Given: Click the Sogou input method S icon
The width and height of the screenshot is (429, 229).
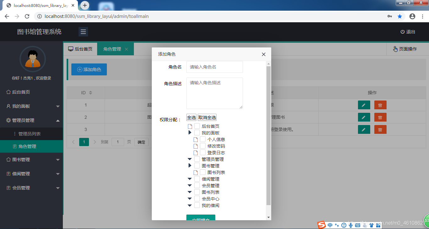Looking at the screenshot, I should pyautogui.click(x=321, y=225).
